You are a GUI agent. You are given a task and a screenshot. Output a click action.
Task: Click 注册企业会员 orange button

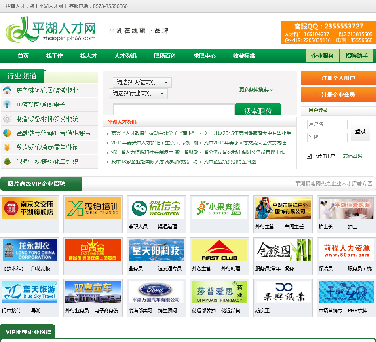coord(338,95)
